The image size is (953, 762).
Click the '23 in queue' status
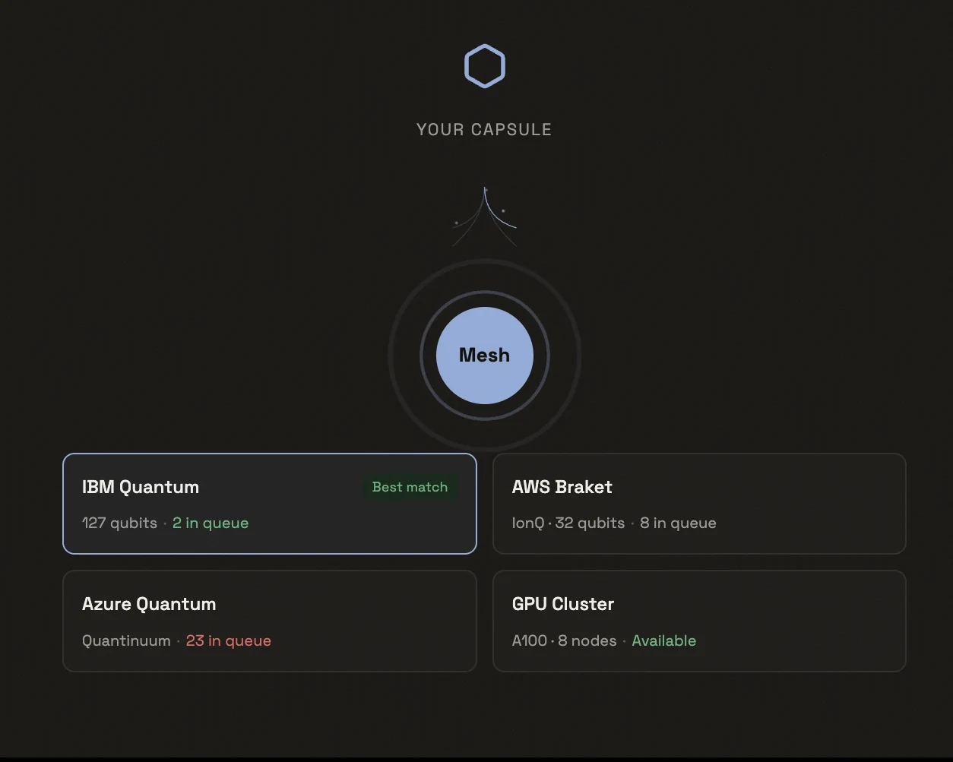229,640
